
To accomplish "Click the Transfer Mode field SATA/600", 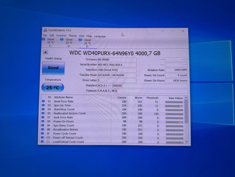I will (x=117, y=75).
